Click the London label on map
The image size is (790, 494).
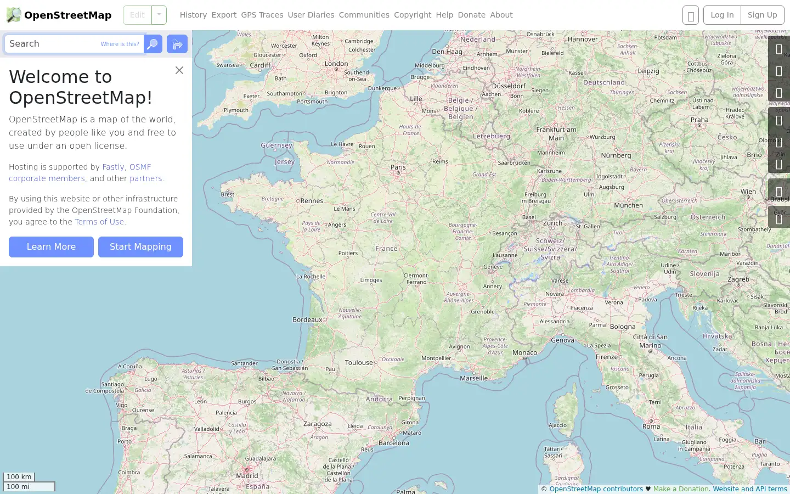(336, 64)
